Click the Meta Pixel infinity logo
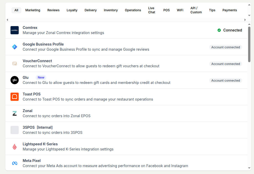This screenshot has height=174, width=254. pos(15,163)
